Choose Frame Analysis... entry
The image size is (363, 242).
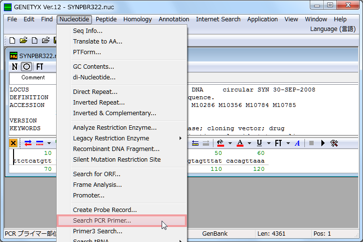(122, 185)
